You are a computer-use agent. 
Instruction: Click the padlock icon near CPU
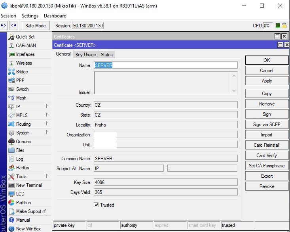pyautogui.click(x=284, y=26)
